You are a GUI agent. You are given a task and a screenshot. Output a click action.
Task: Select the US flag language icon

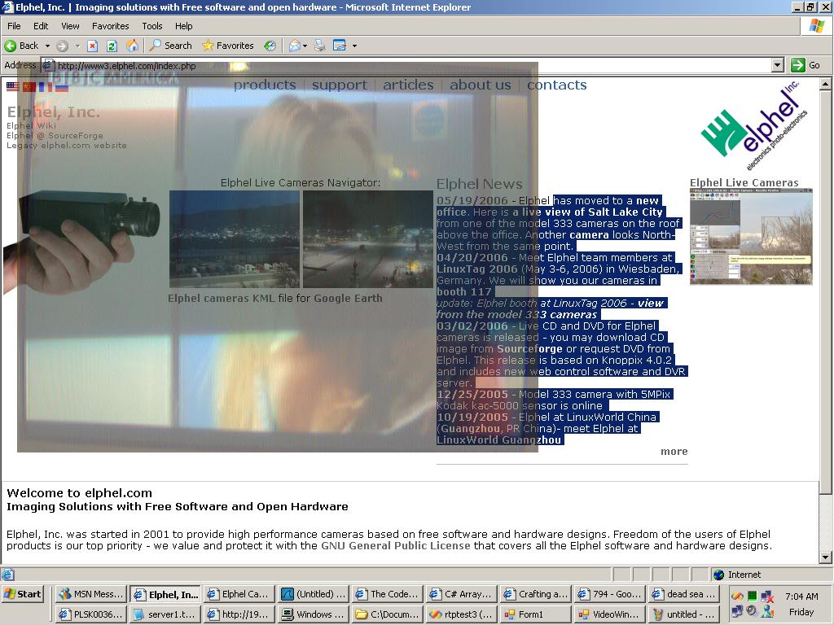13,86
